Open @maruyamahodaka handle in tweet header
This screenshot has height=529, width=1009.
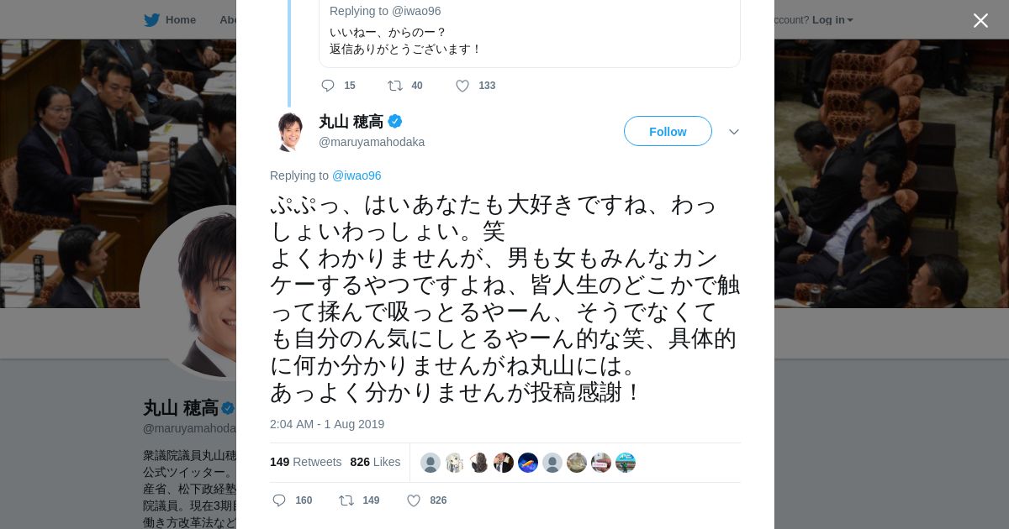click(x=372, y=142)
